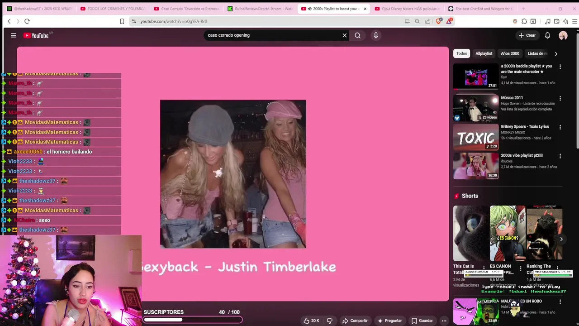Open the account avatar menu
The width and height of the screenshot is (579, 326).
[563, 35]
